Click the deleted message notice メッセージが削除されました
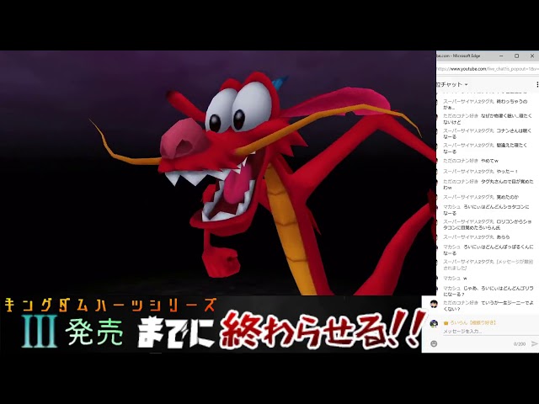Viewport: 539px width, 404px height. coord(488,265)
